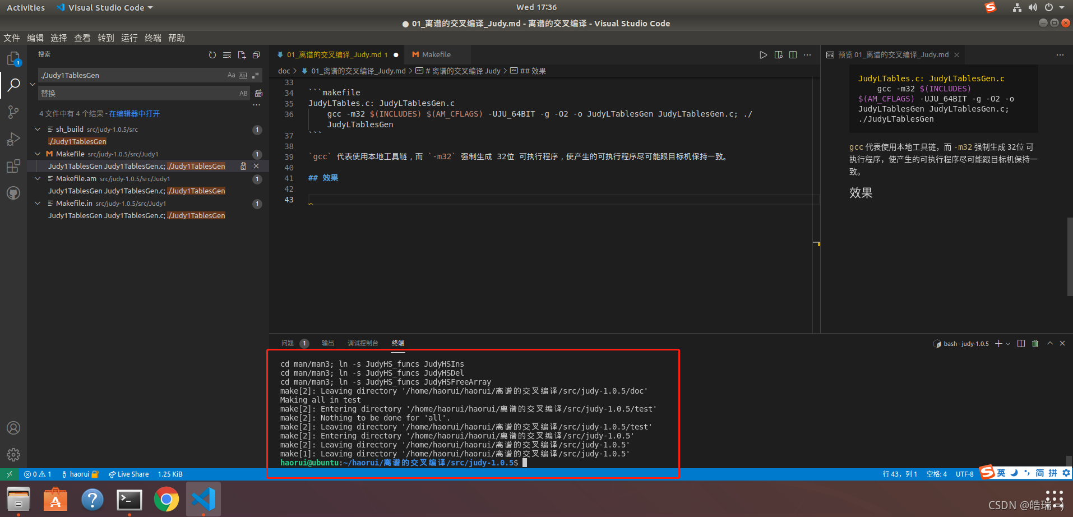This screenshot has height=517, width=1073.
Task: Collapse all search results icon
Action: pyautogui.click(x=256, y=55)
